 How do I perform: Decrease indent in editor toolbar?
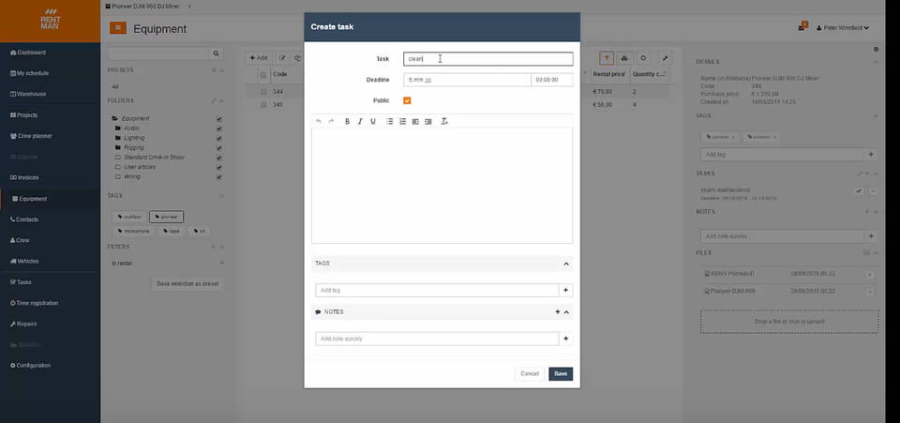[415, 121]
